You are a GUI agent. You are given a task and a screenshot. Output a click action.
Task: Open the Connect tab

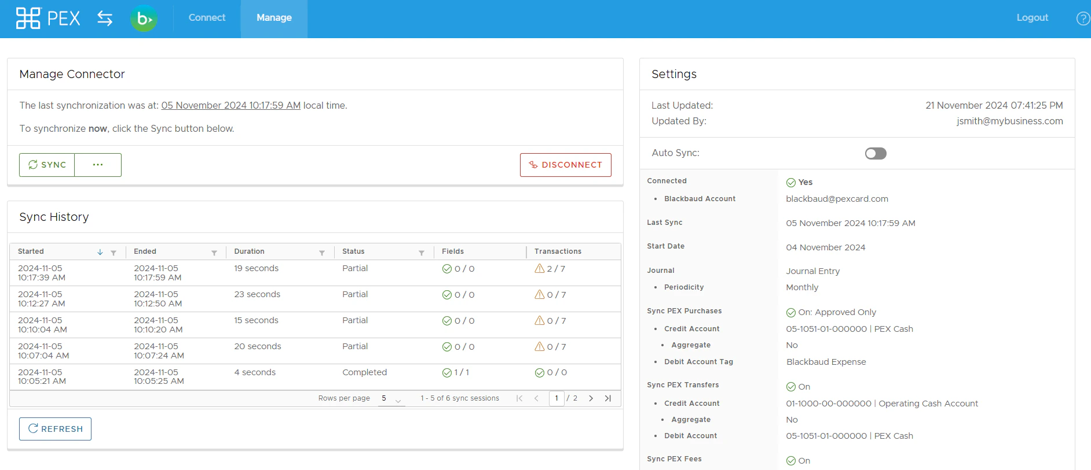pyautogui.click(x=207, y=18)
